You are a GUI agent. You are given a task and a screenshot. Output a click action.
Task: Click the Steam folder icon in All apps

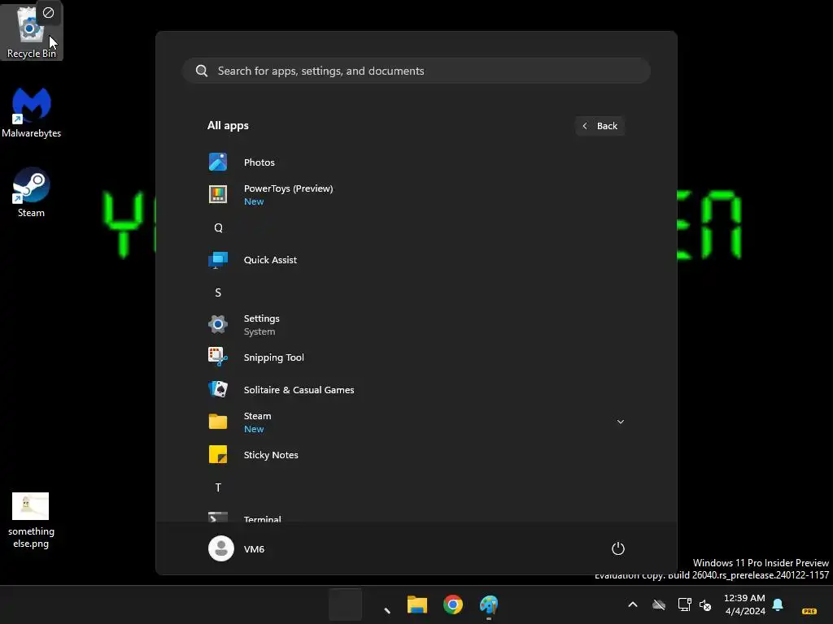(x=218, y=422)
